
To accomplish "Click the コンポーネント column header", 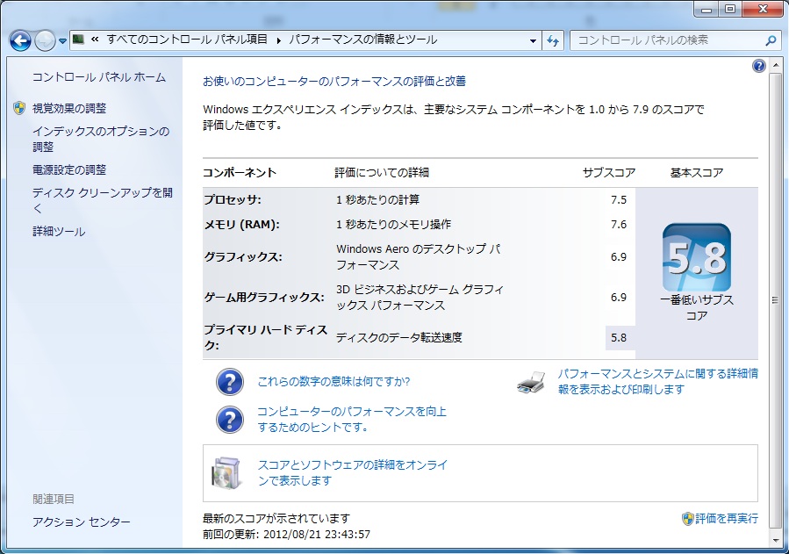I will pos(240,173).
